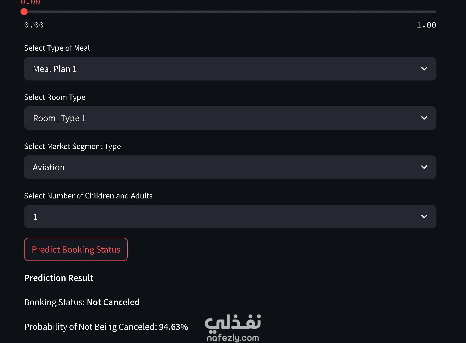The width and height of the screenshot is (466, 343).
Task: Click chevron arrow in Meal Plan 1 dropdown
Action: tap(424, 69)
